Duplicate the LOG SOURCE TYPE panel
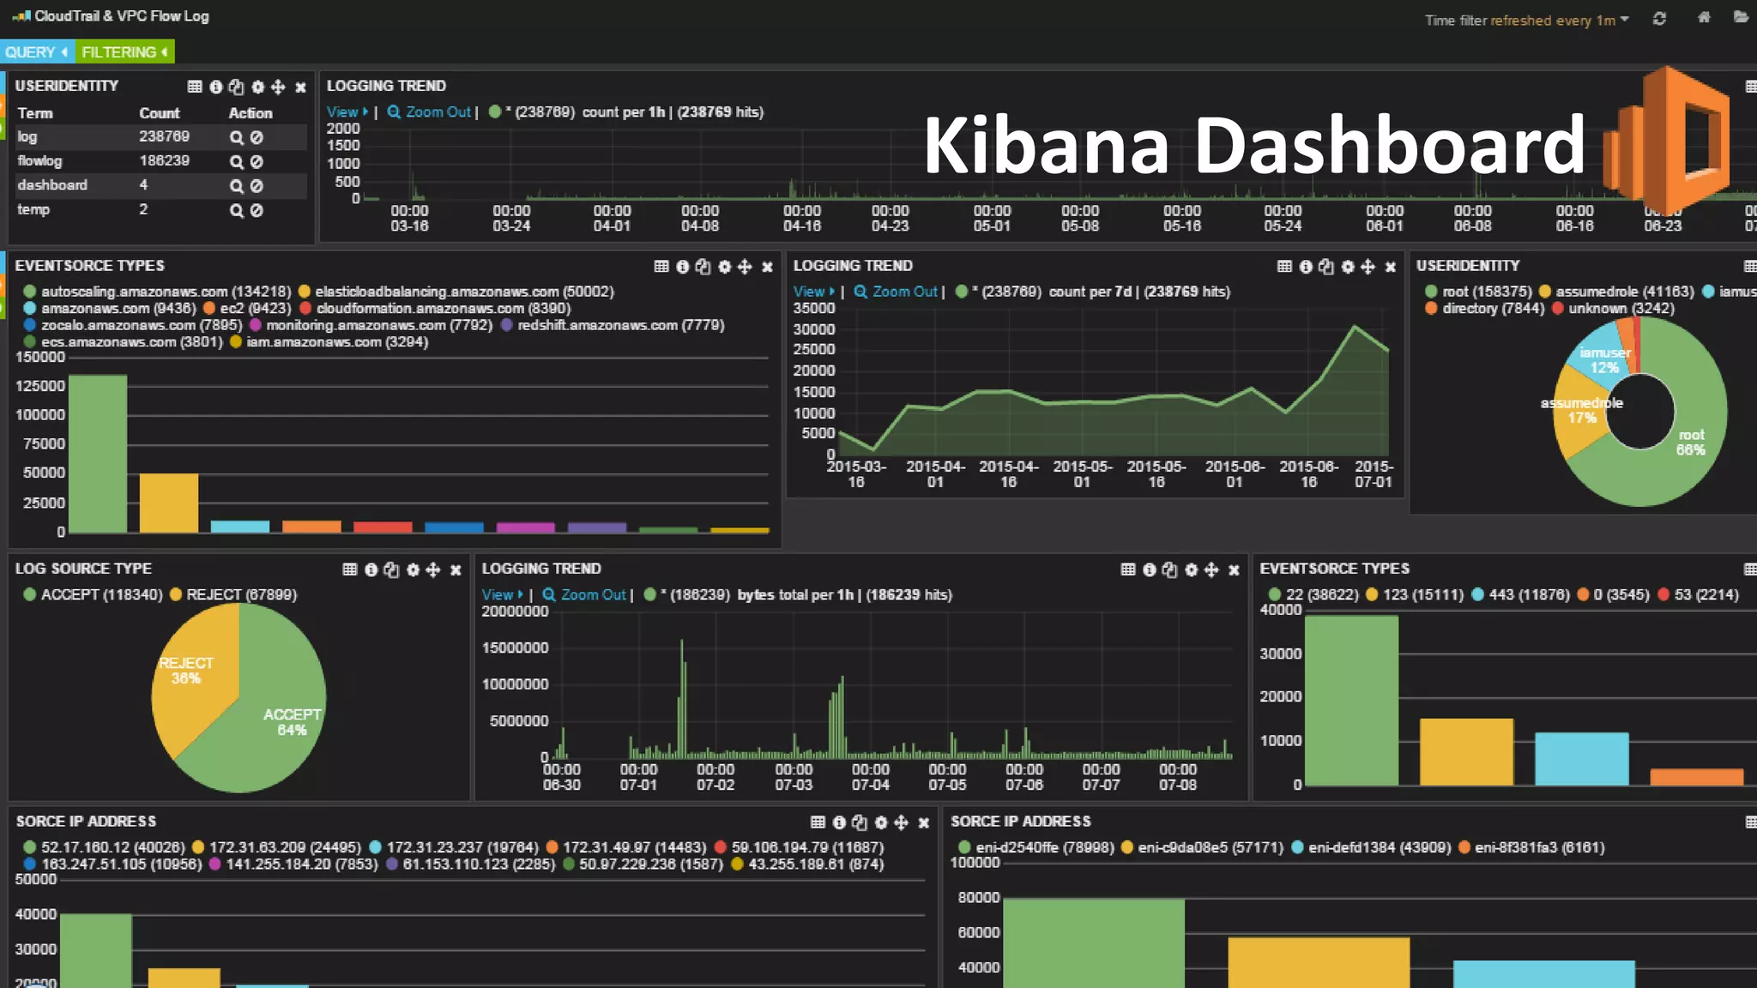 coord(392,569)
